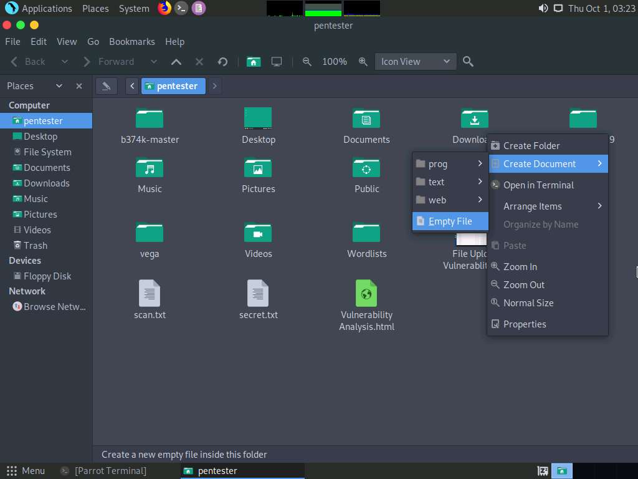Screen dimensions: 638x479
Task: Open search with the magnifier icon
Action: click(x=468, y=62)
